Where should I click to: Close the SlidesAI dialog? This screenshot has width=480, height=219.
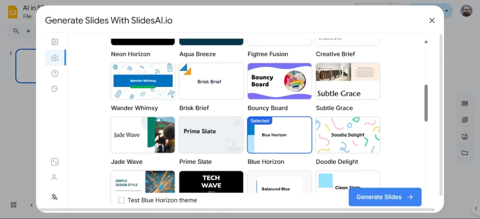(x=432, y=20)
